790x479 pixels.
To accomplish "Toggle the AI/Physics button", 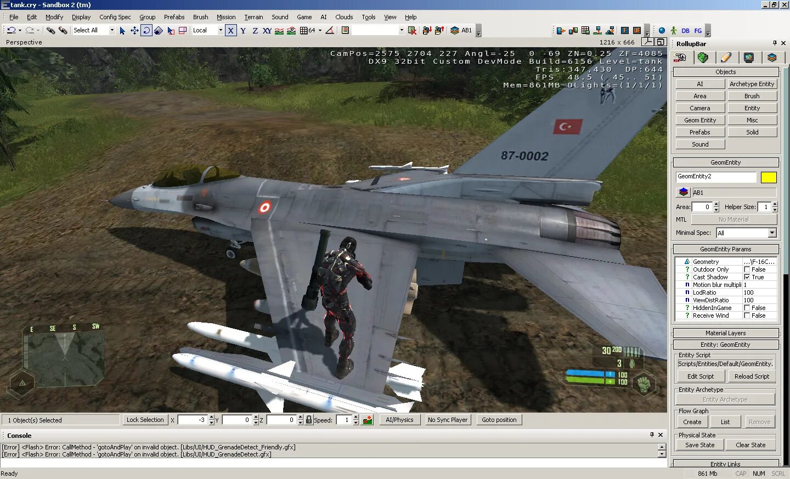I will coord(399,420).
